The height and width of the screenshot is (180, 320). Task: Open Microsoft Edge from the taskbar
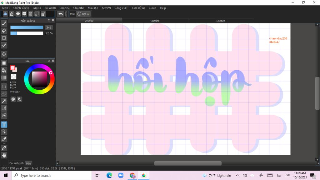click(109, 175)
